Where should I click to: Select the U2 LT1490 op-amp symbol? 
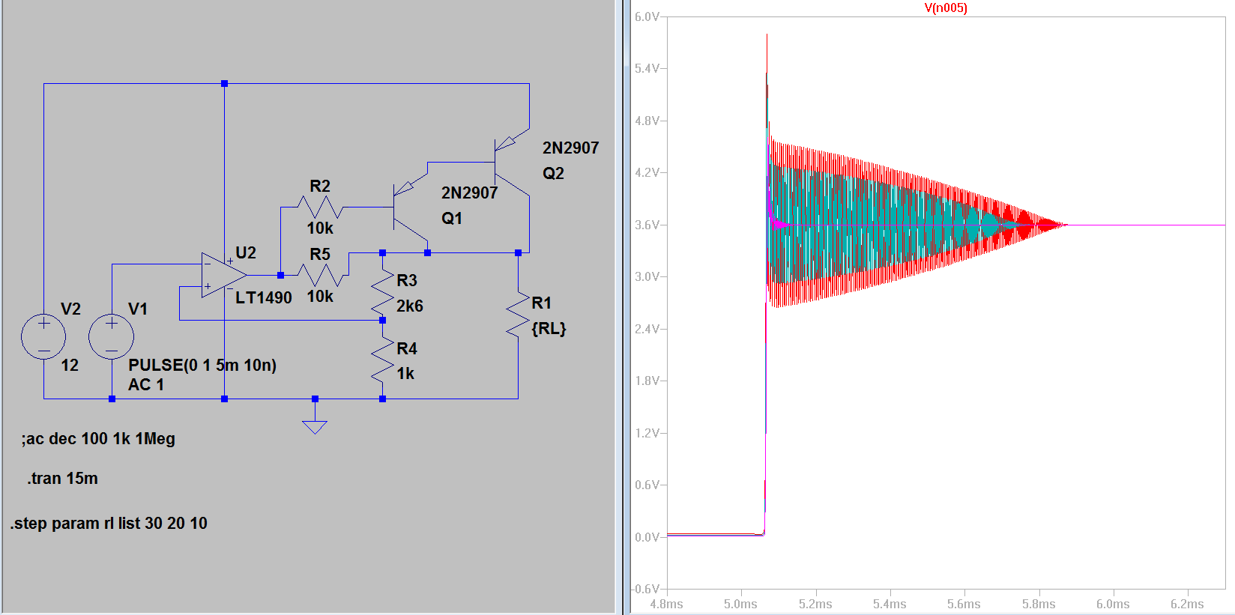[224, 275]
